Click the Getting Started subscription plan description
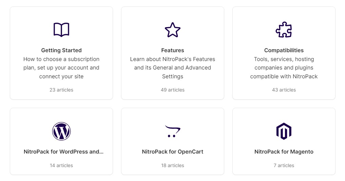 coord(61,67)
